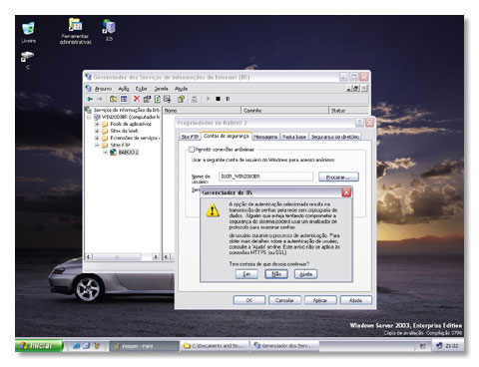Screen dimensions: 479x367
Task: Expand the BABOO 2 FTP site node
Action: point(105,153)
